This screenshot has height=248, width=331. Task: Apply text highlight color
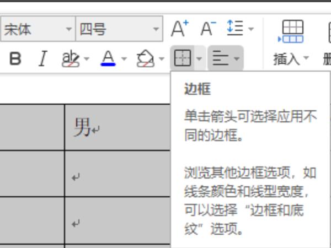(x=71, y=58)
